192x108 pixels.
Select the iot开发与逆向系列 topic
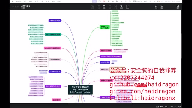55,72
